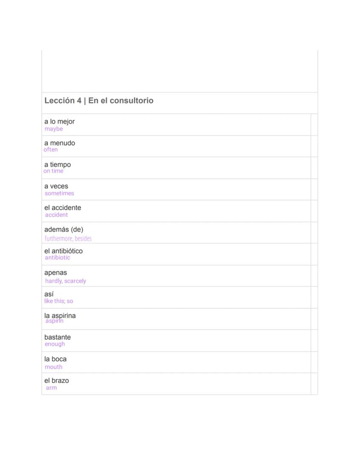Click the purple translation "maybe"
This screenshot has height=456, width=352.
pos(54,129)
